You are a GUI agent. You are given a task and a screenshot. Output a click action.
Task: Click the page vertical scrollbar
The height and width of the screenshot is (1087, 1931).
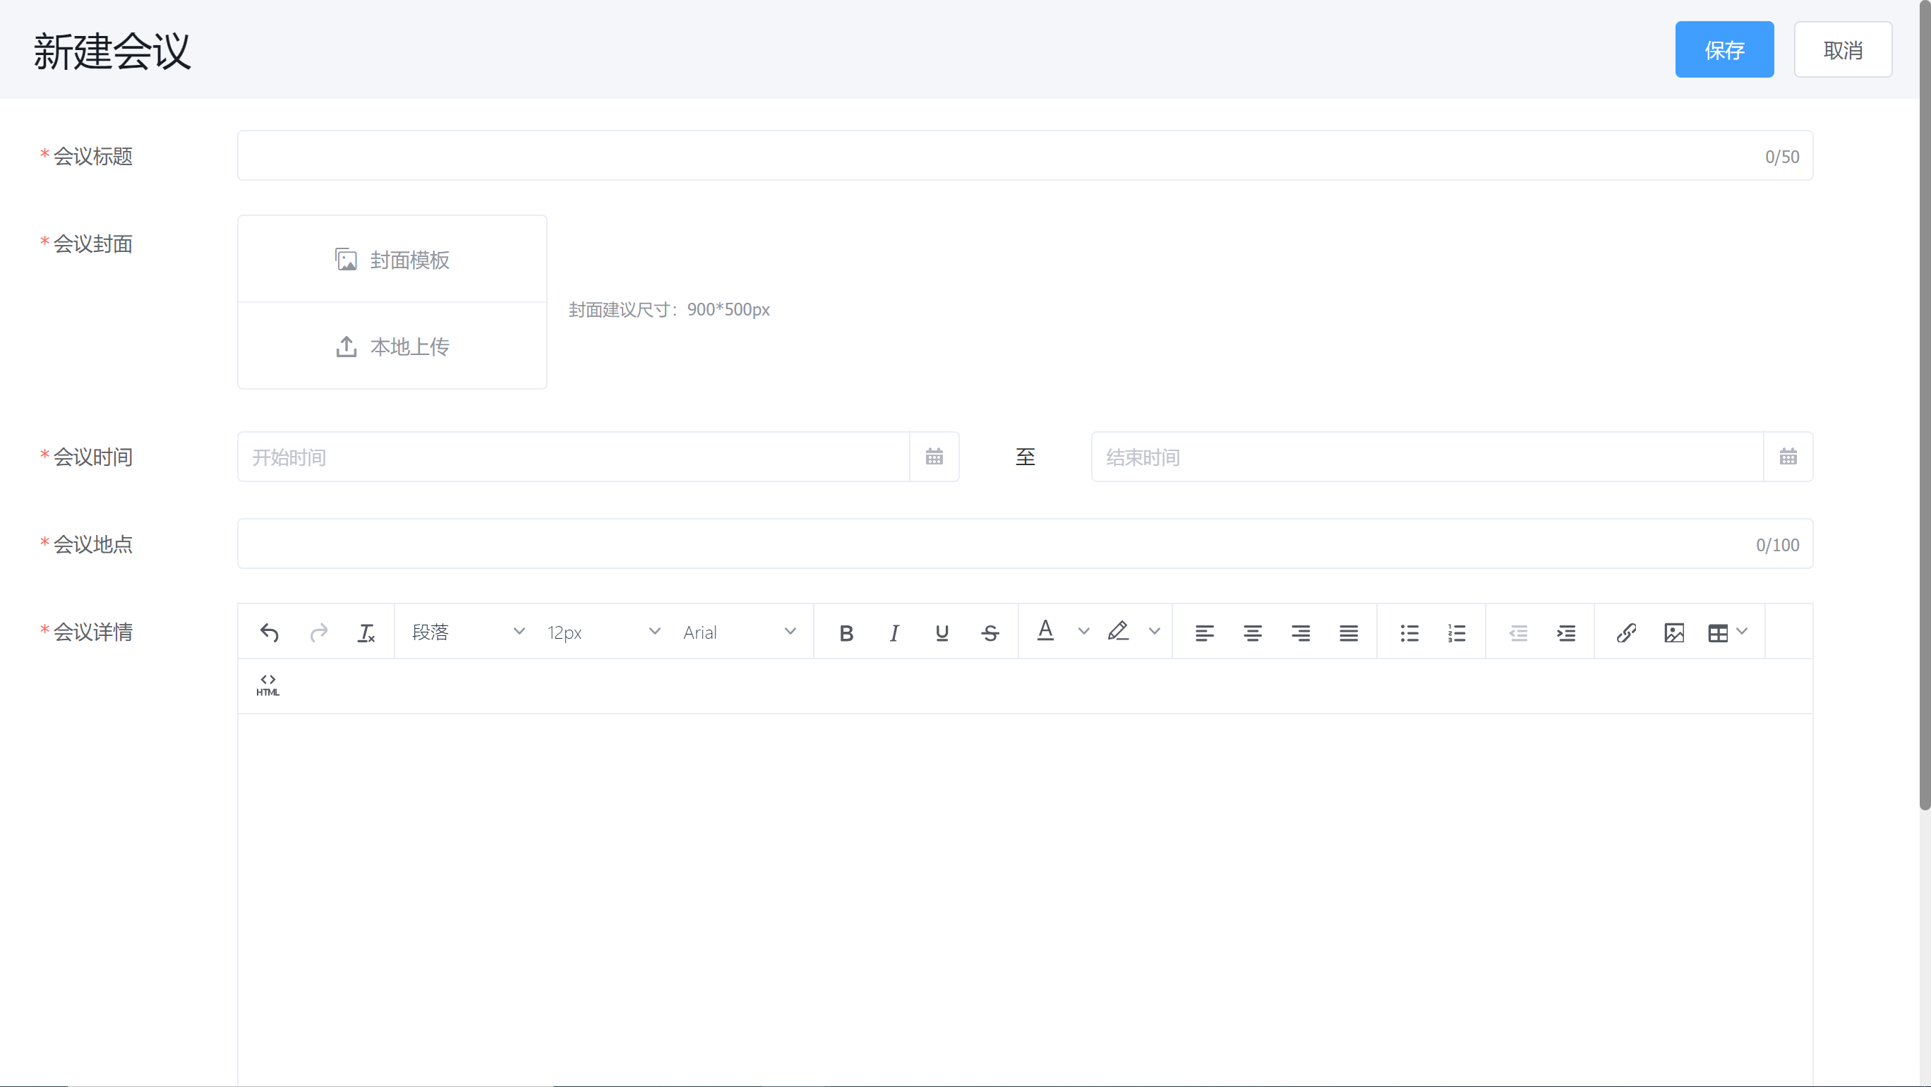coord(1924,405)
